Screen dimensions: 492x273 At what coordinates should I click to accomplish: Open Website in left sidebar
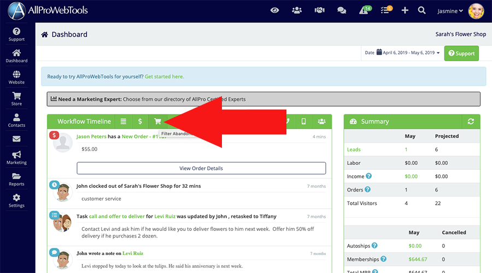coord(16,78)
